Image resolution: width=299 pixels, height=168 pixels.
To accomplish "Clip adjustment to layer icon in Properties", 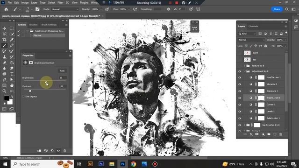I will pyautogui.click(x=39, y=151).
